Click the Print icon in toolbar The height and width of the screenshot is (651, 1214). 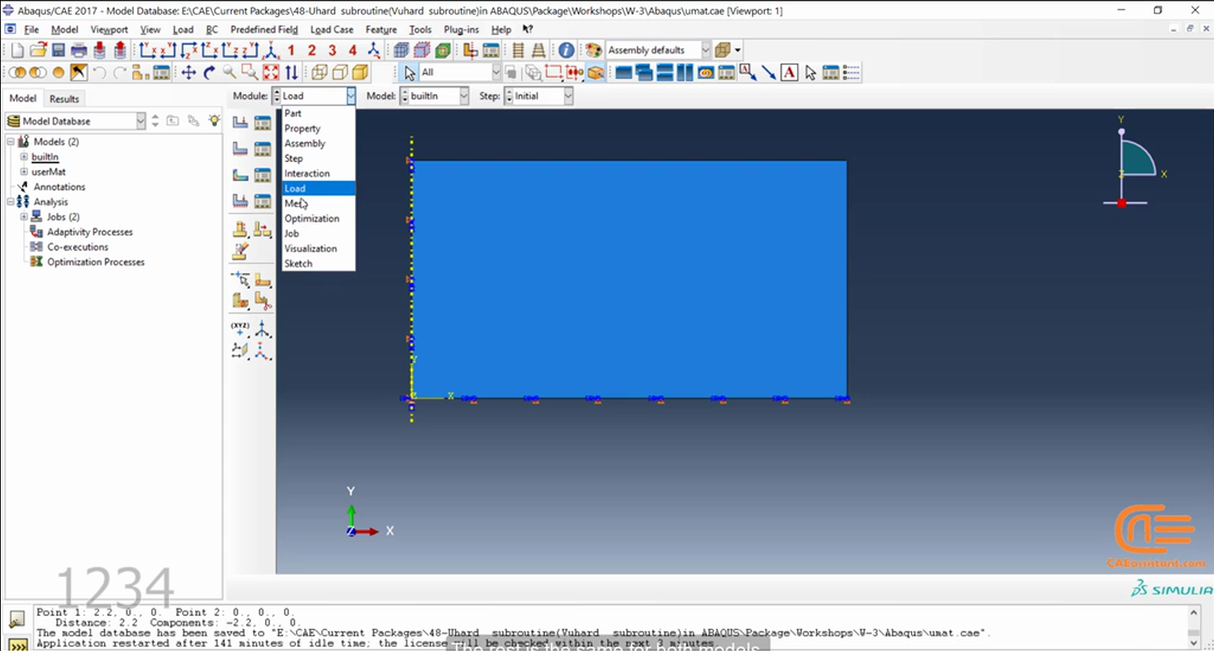[78, 50]
